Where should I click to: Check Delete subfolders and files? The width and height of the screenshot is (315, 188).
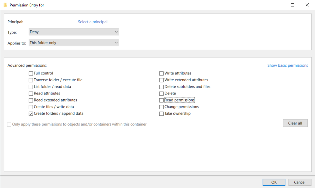(161, 87)
